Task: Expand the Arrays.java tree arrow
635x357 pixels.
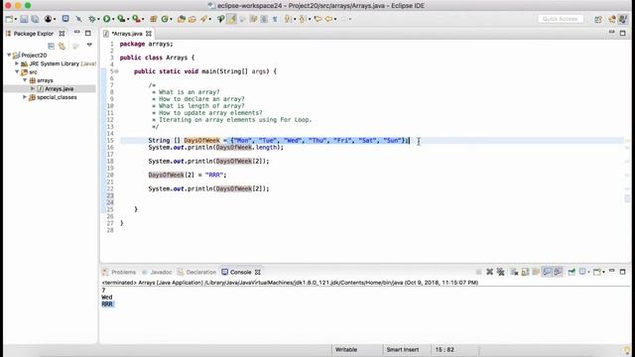Action: click(33, 88)
